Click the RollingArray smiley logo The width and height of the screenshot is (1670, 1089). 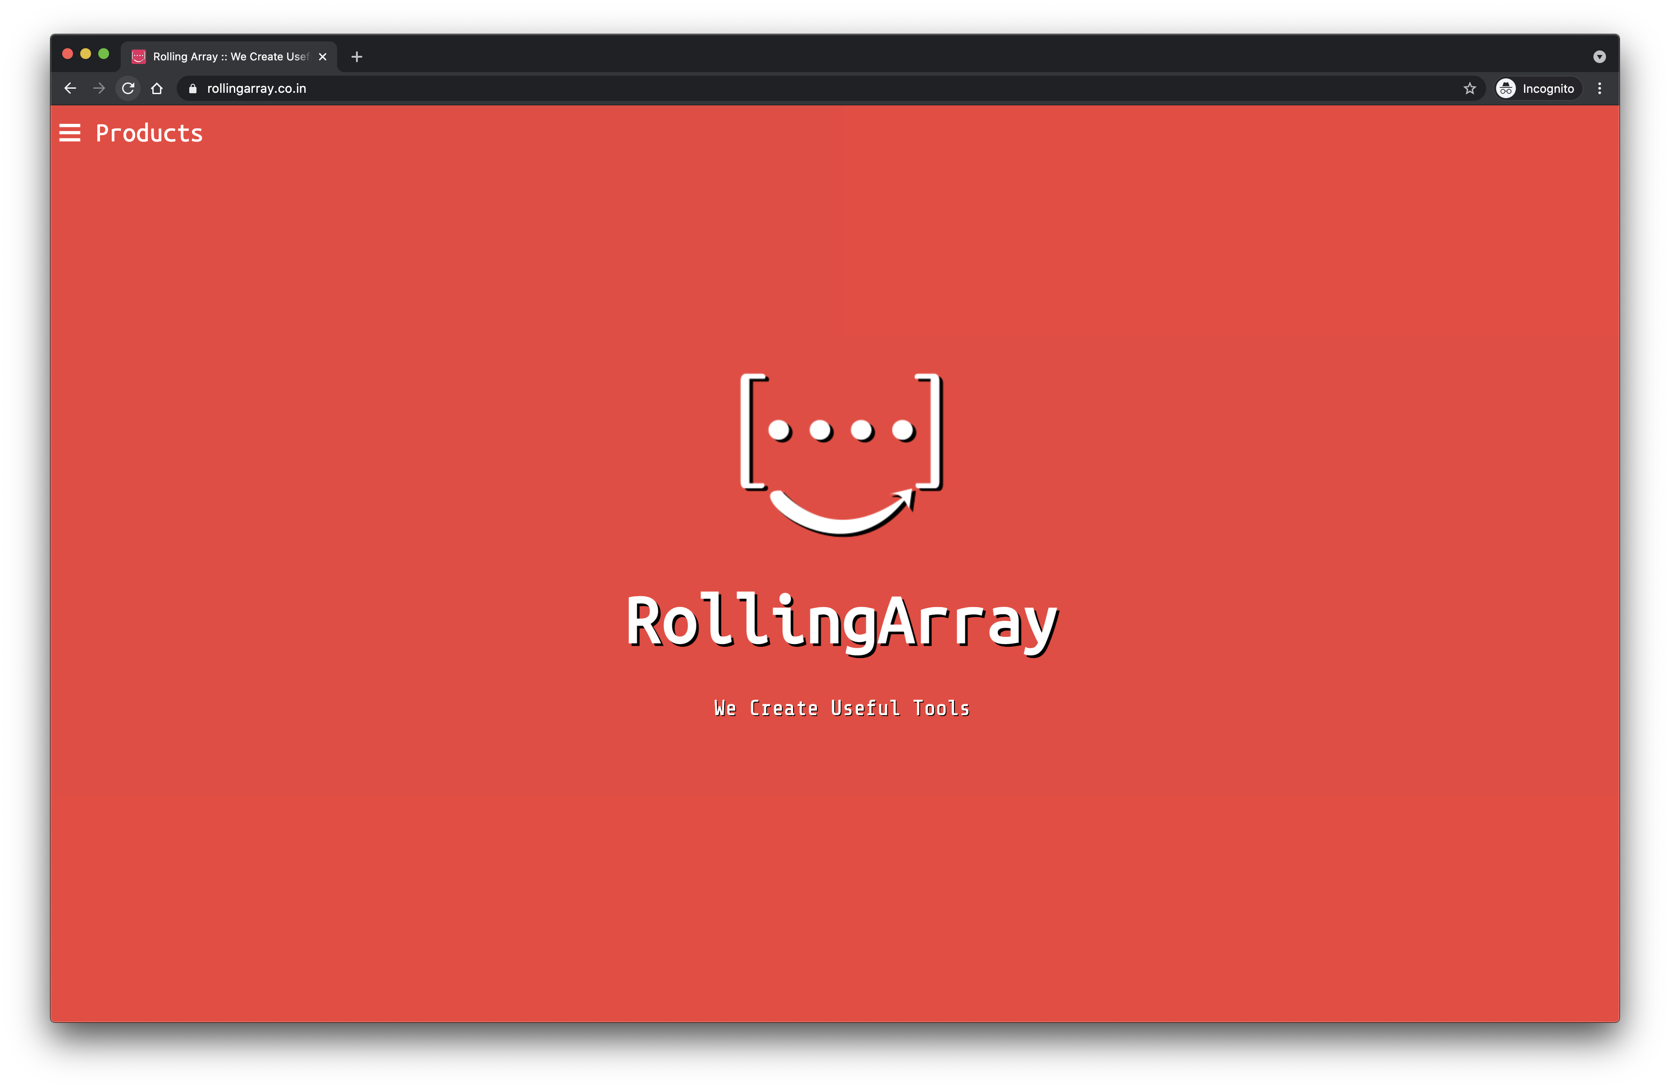pos(841,452)
